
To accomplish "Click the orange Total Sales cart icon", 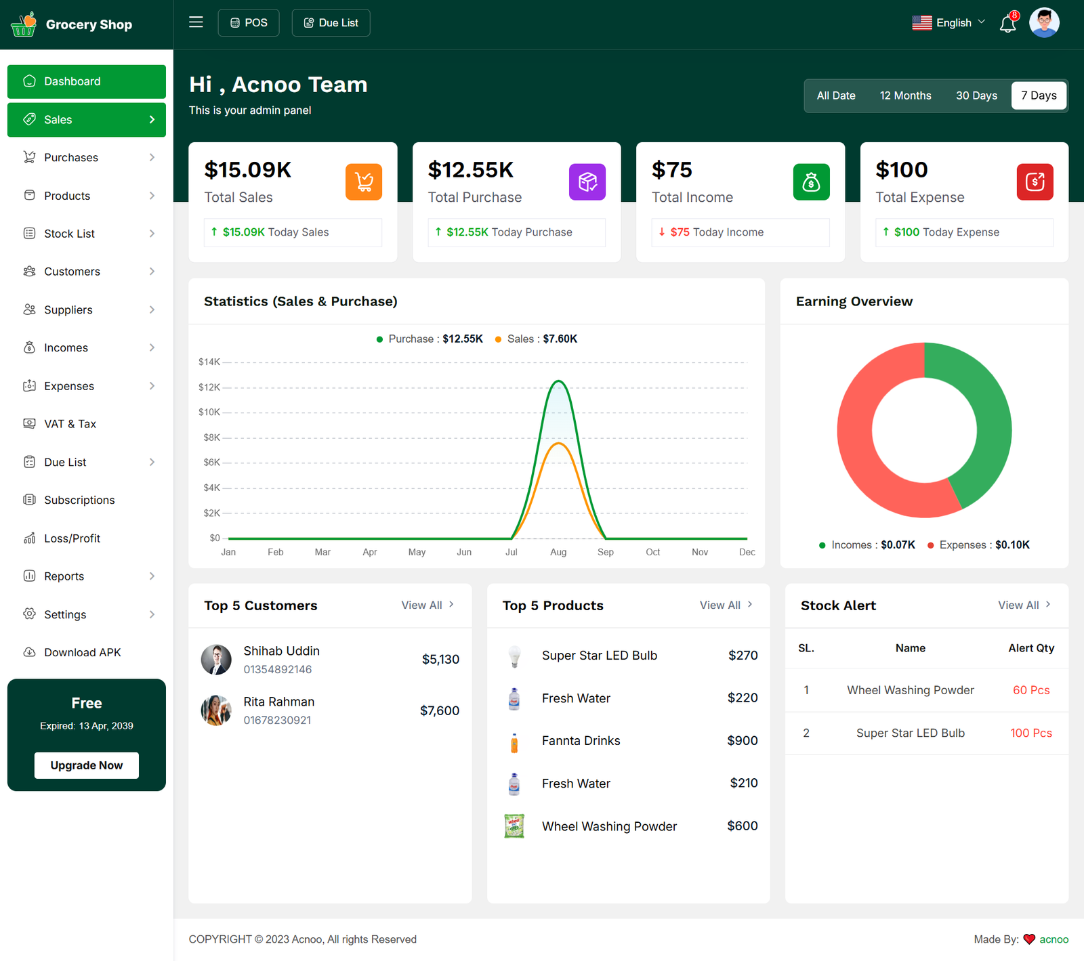I will pyautogui.click(x=364, y=182).
